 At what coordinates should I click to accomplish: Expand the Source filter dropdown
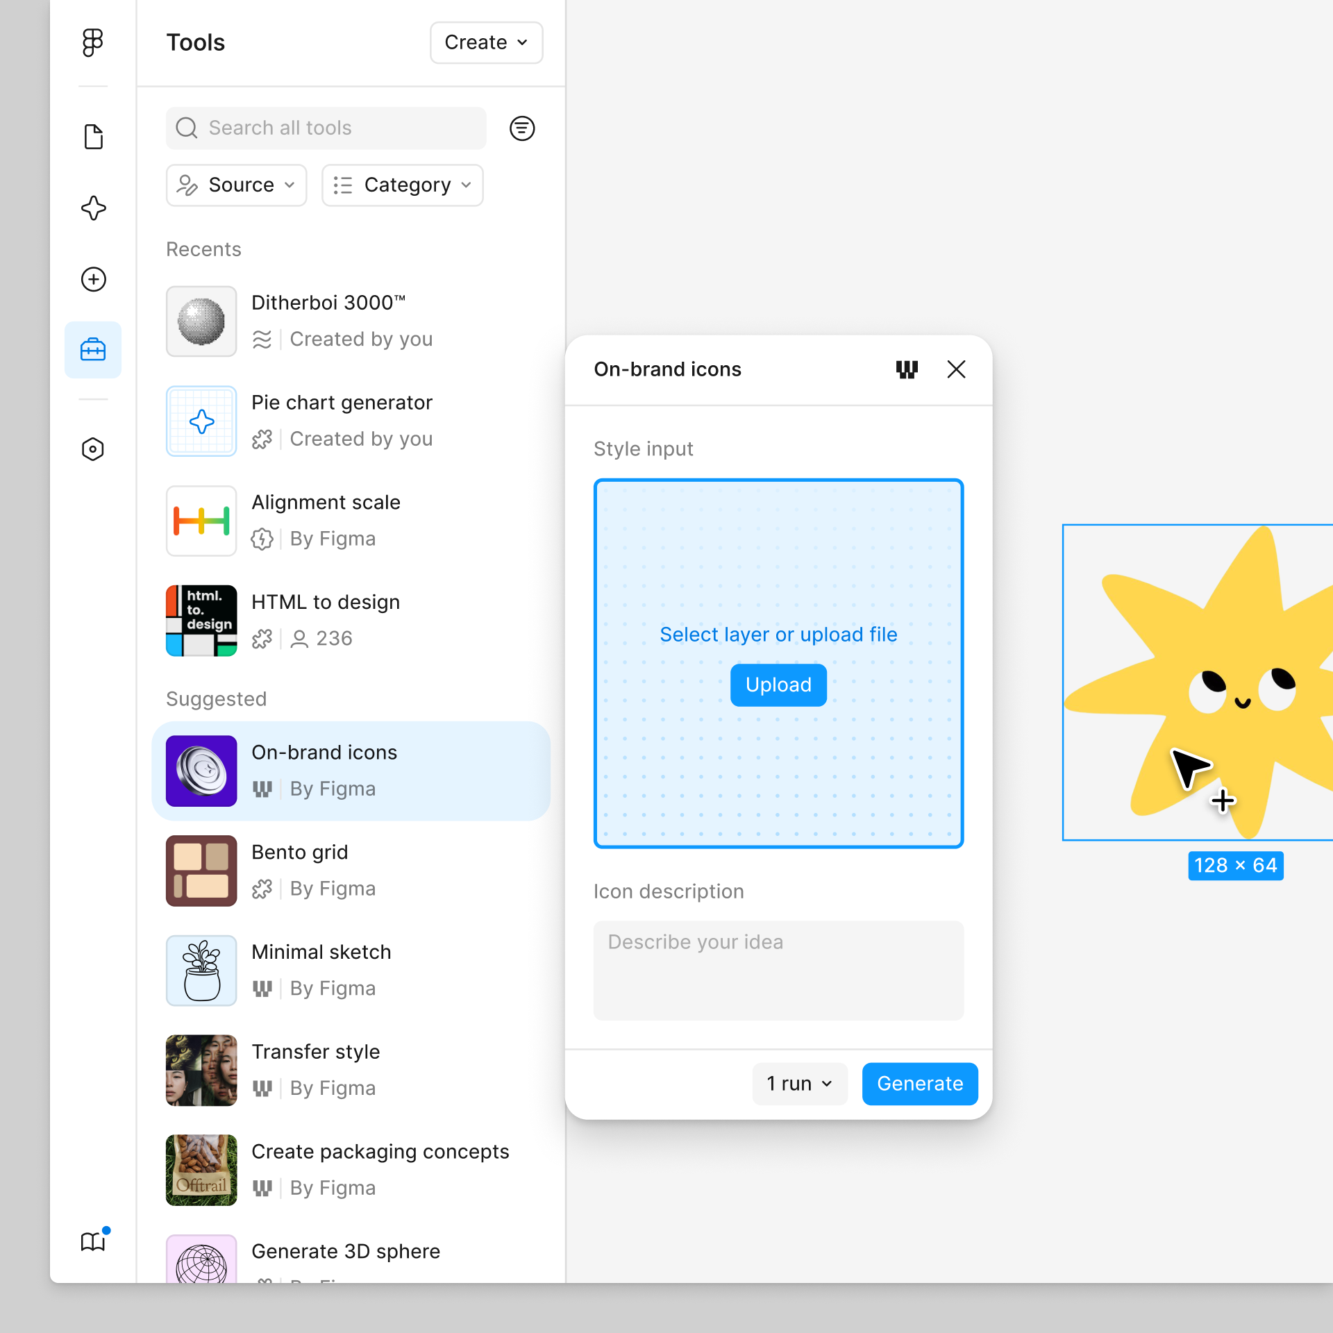236,185
